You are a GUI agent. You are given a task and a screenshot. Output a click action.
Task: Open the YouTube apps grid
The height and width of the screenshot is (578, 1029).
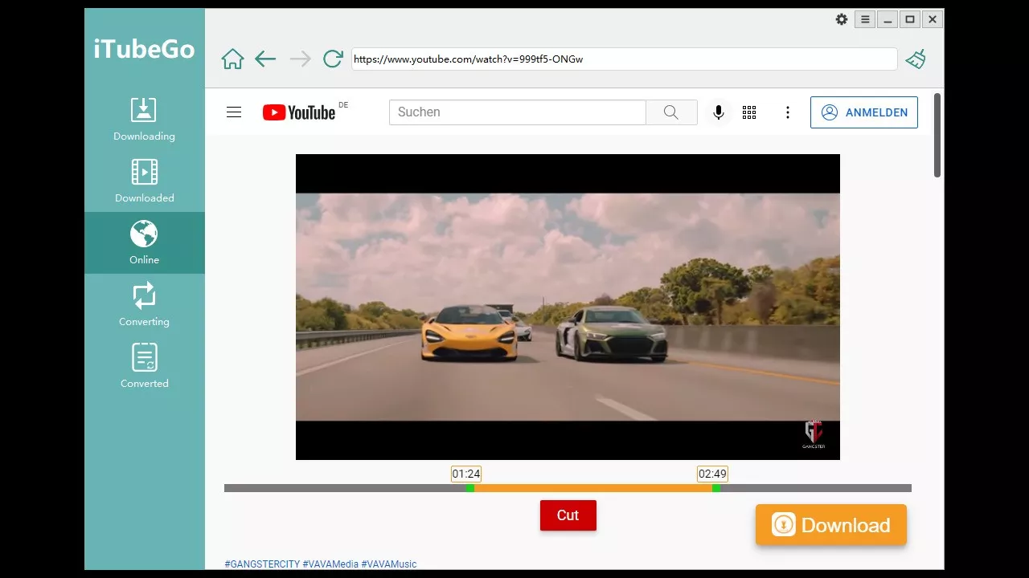(749, 112)
